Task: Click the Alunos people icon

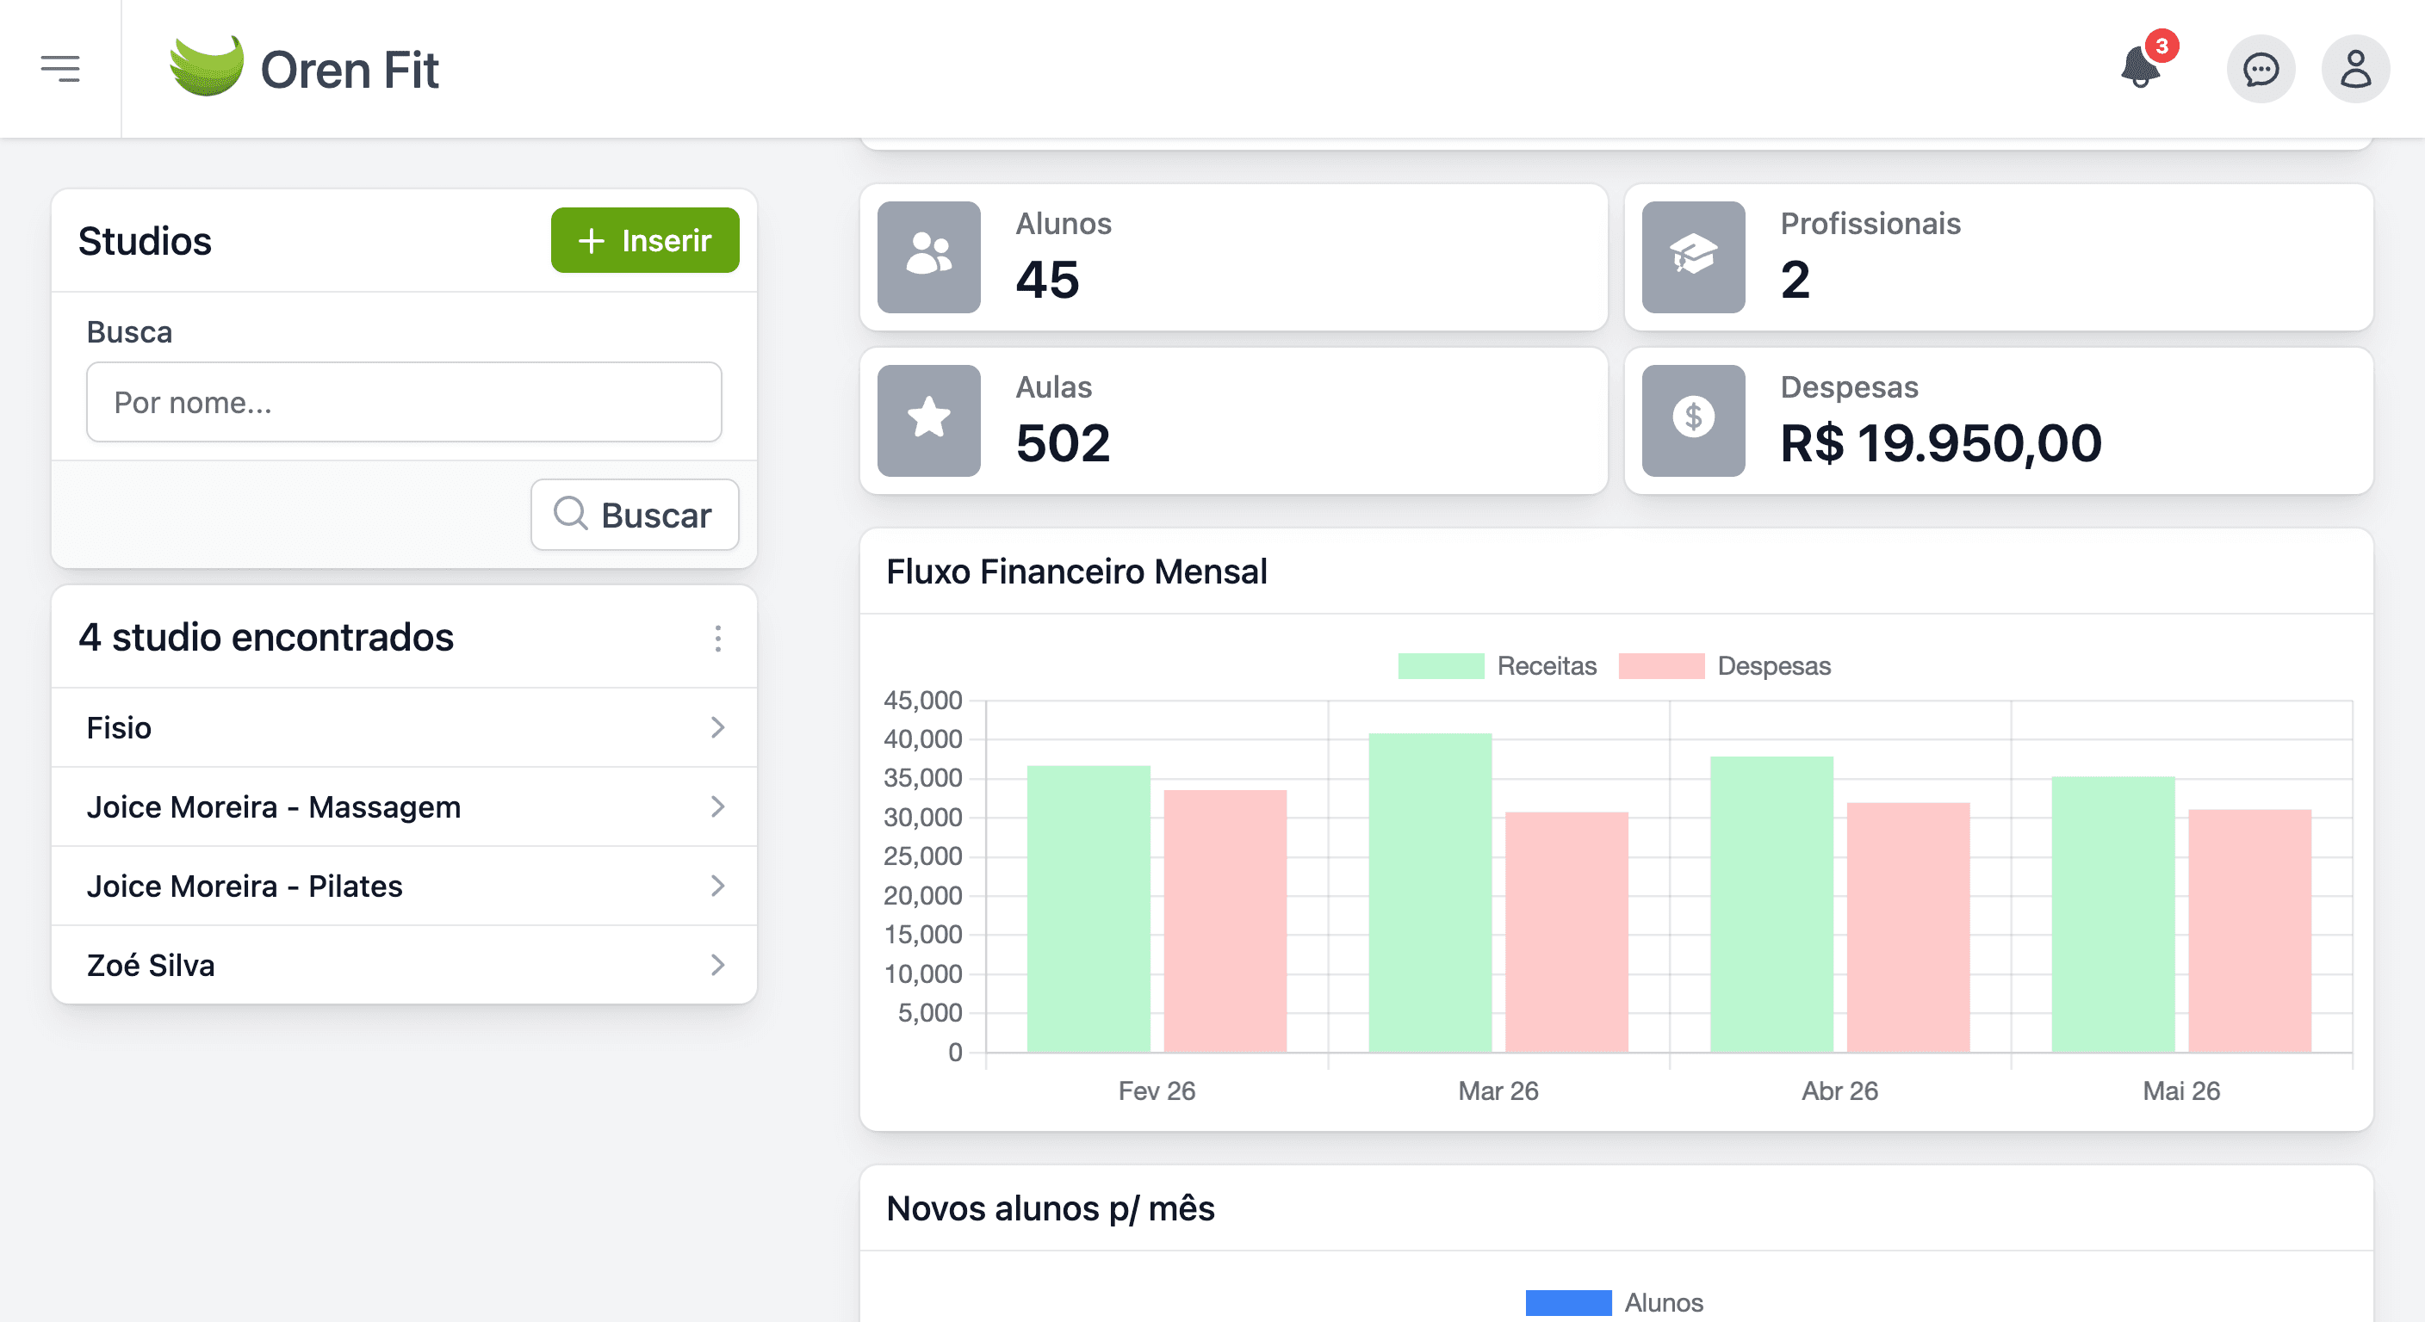Action: coord(928,256)
